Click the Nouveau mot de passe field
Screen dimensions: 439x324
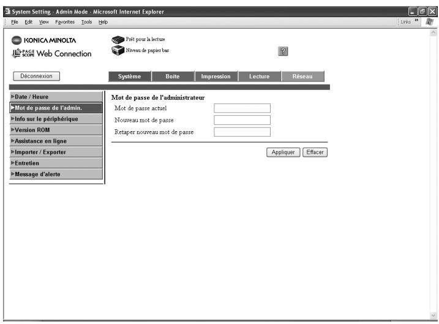(x=242, y=120)
